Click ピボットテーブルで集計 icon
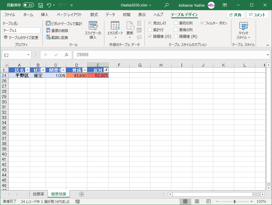The height and width of the screenshot is (205, 272). point(48,23)
